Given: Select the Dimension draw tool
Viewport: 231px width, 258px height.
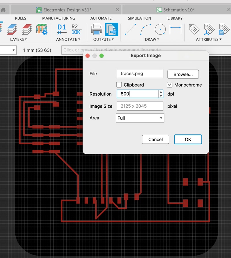Looking at the screenshot, I should [175, 29].
